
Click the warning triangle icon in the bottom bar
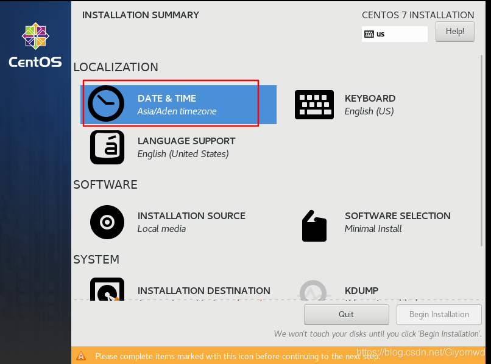click(81, 356)
